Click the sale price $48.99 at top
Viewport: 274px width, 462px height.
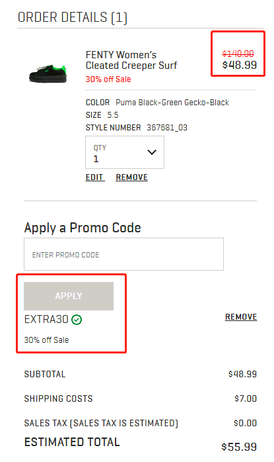[x=239, y=65]
